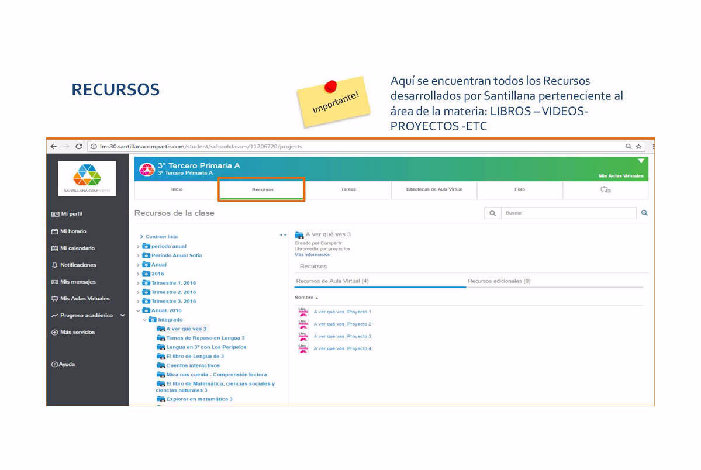701x470 pixels.
Task: Click the site info icon in address bar
Action: click(94, 146)
